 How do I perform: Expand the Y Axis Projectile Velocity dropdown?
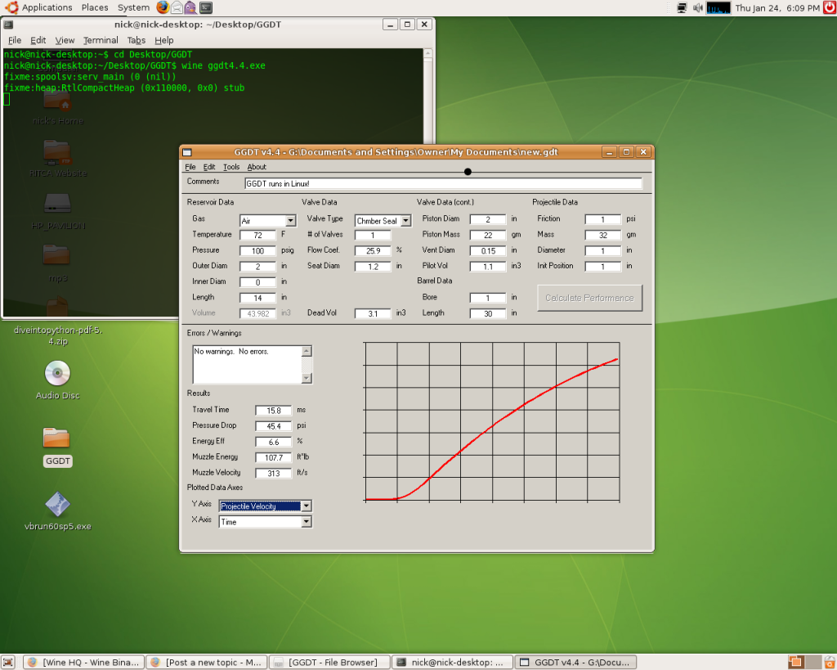(x=306, y=506)
